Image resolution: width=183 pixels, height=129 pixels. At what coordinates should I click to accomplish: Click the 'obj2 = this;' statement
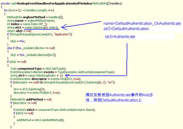tap(18, 41)
